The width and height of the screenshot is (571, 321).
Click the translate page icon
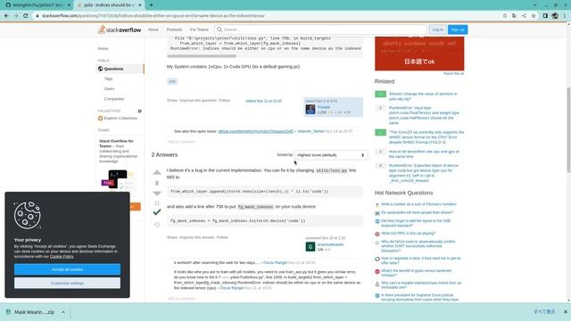click(x=514, y=16)
